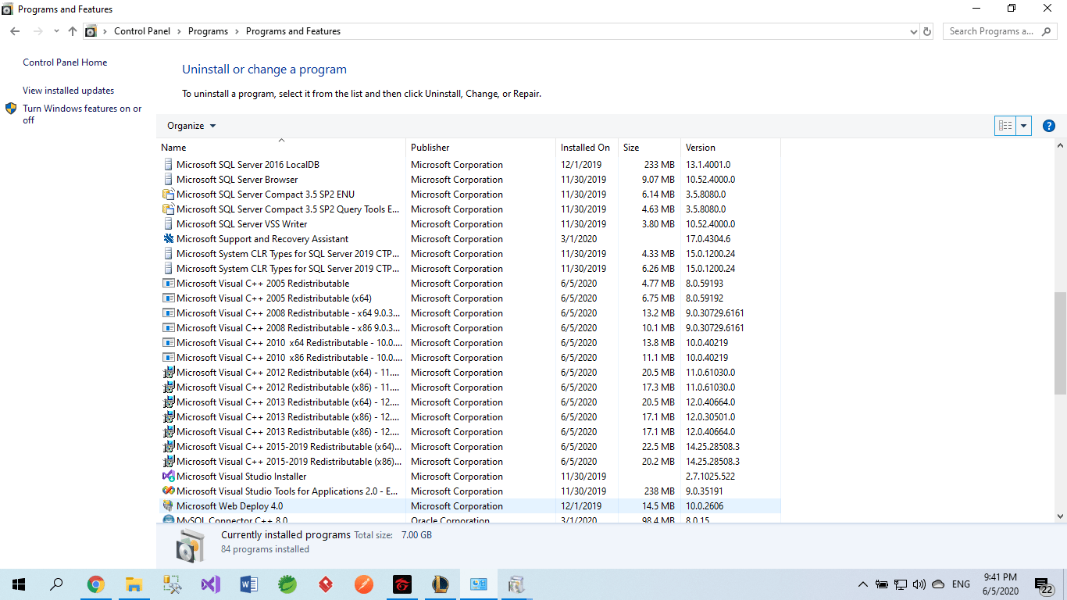Image resolution: width=1067 pixels, height=600 pixels.
Task: Select the CLR Types row sized 4.33 MB
Action: pos(469,254)
